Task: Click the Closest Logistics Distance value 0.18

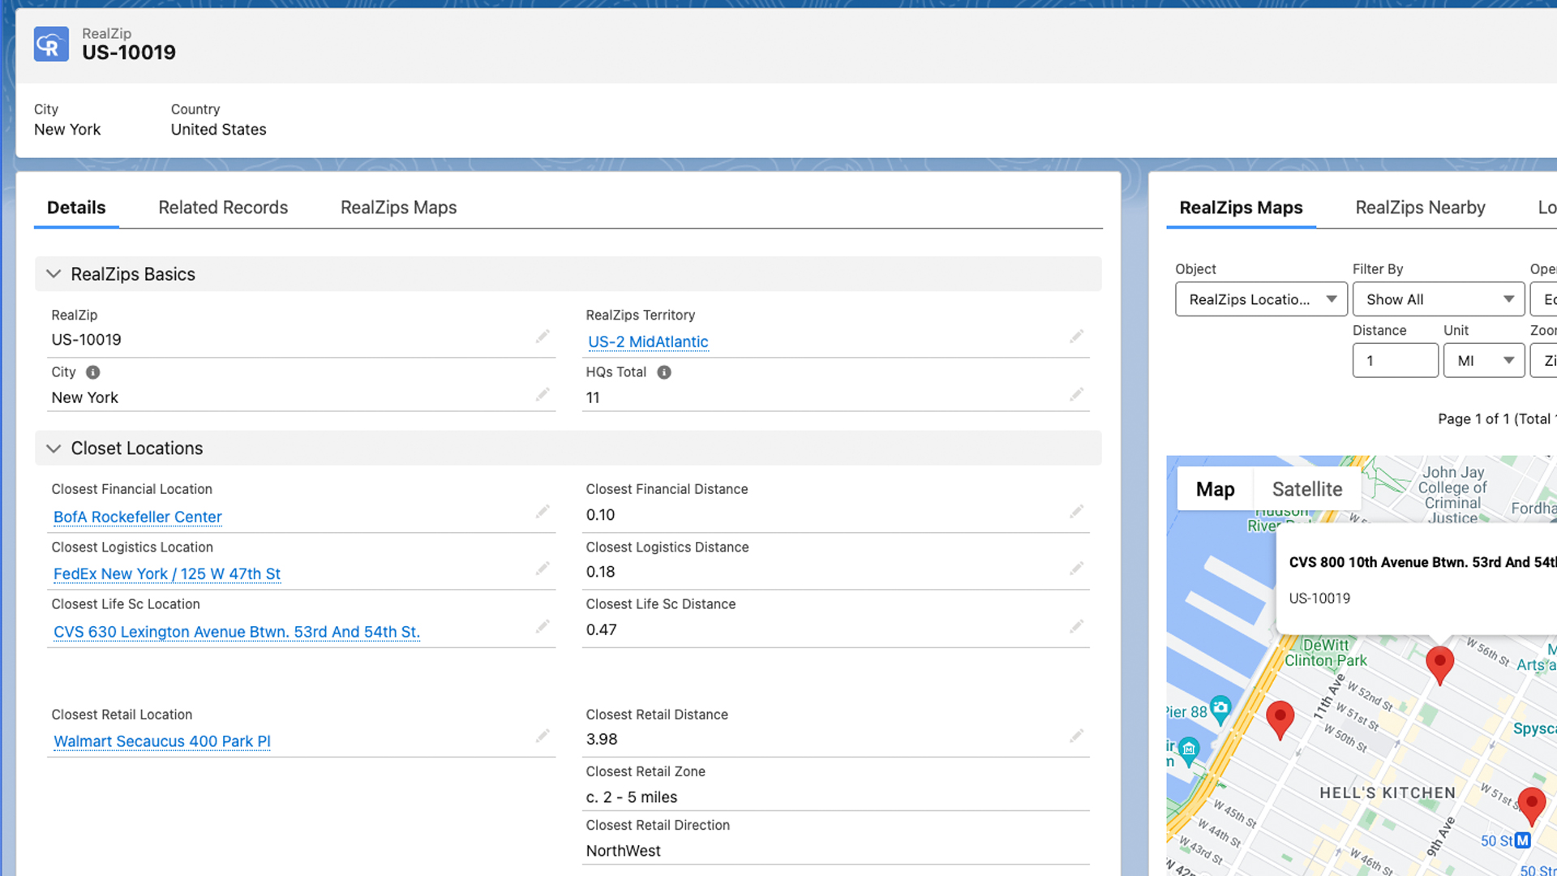Action: tap(600, 572)
